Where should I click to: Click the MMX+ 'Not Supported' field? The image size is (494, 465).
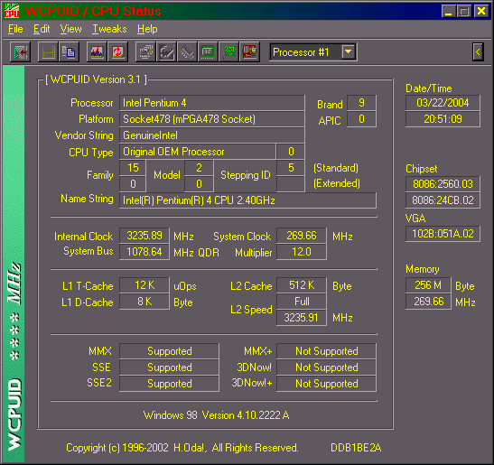[x=326, y=351]
